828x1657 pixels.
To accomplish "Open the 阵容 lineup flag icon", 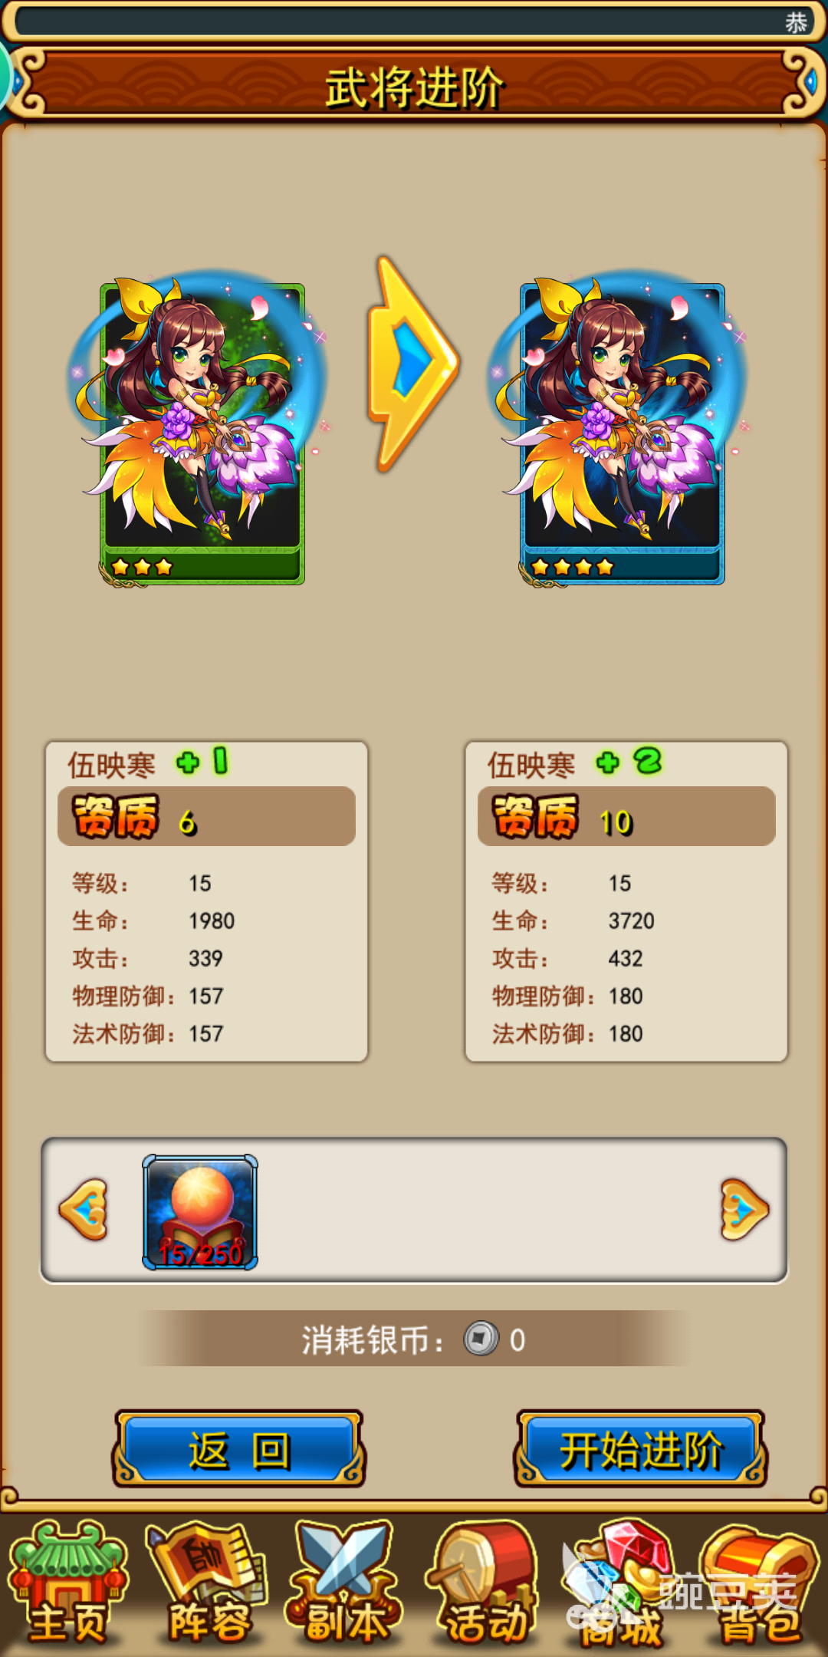I will (208, 1583).
